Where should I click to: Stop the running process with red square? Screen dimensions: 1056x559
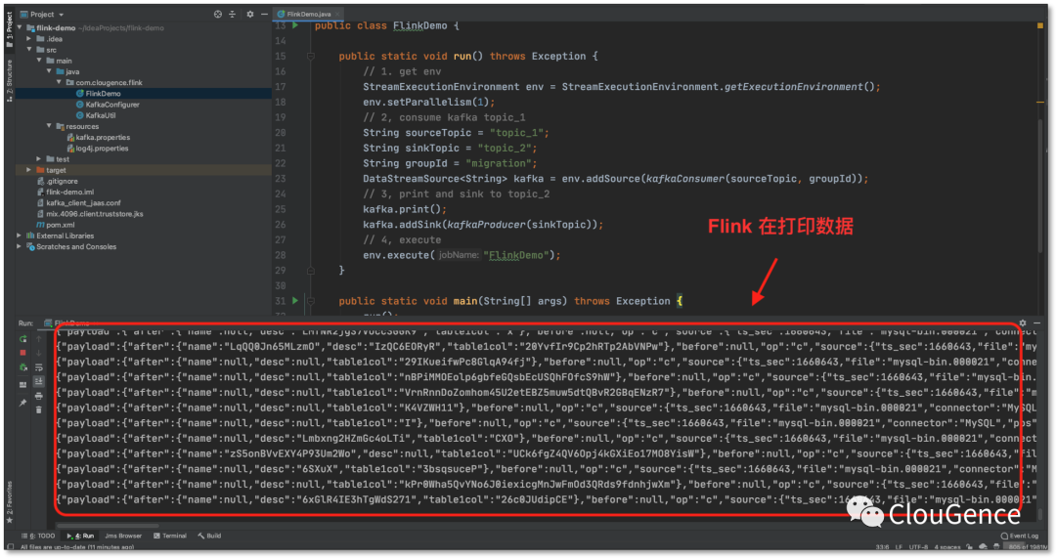click(22, 353)
